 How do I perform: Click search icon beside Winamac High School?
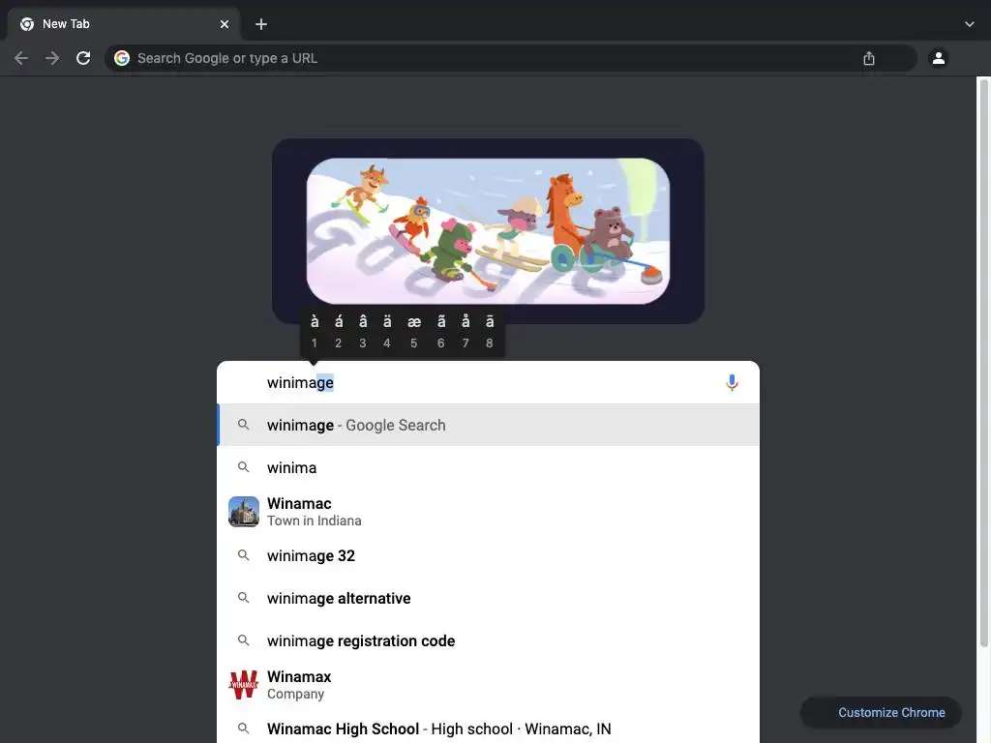[x=243, y=728]
